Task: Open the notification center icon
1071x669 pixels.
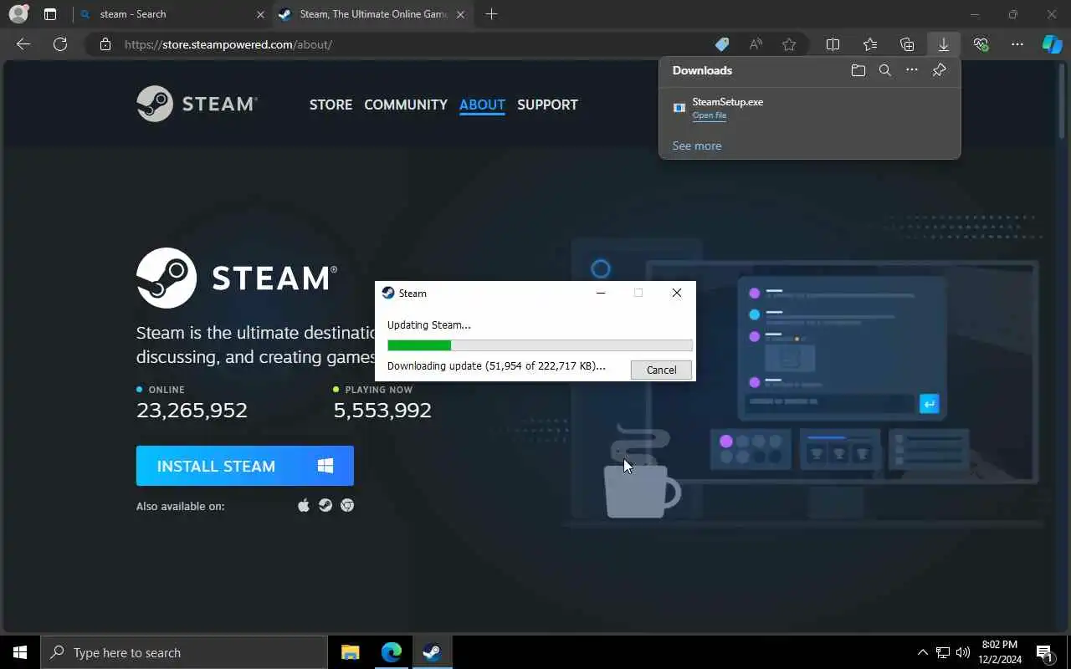Action: 1044,652
